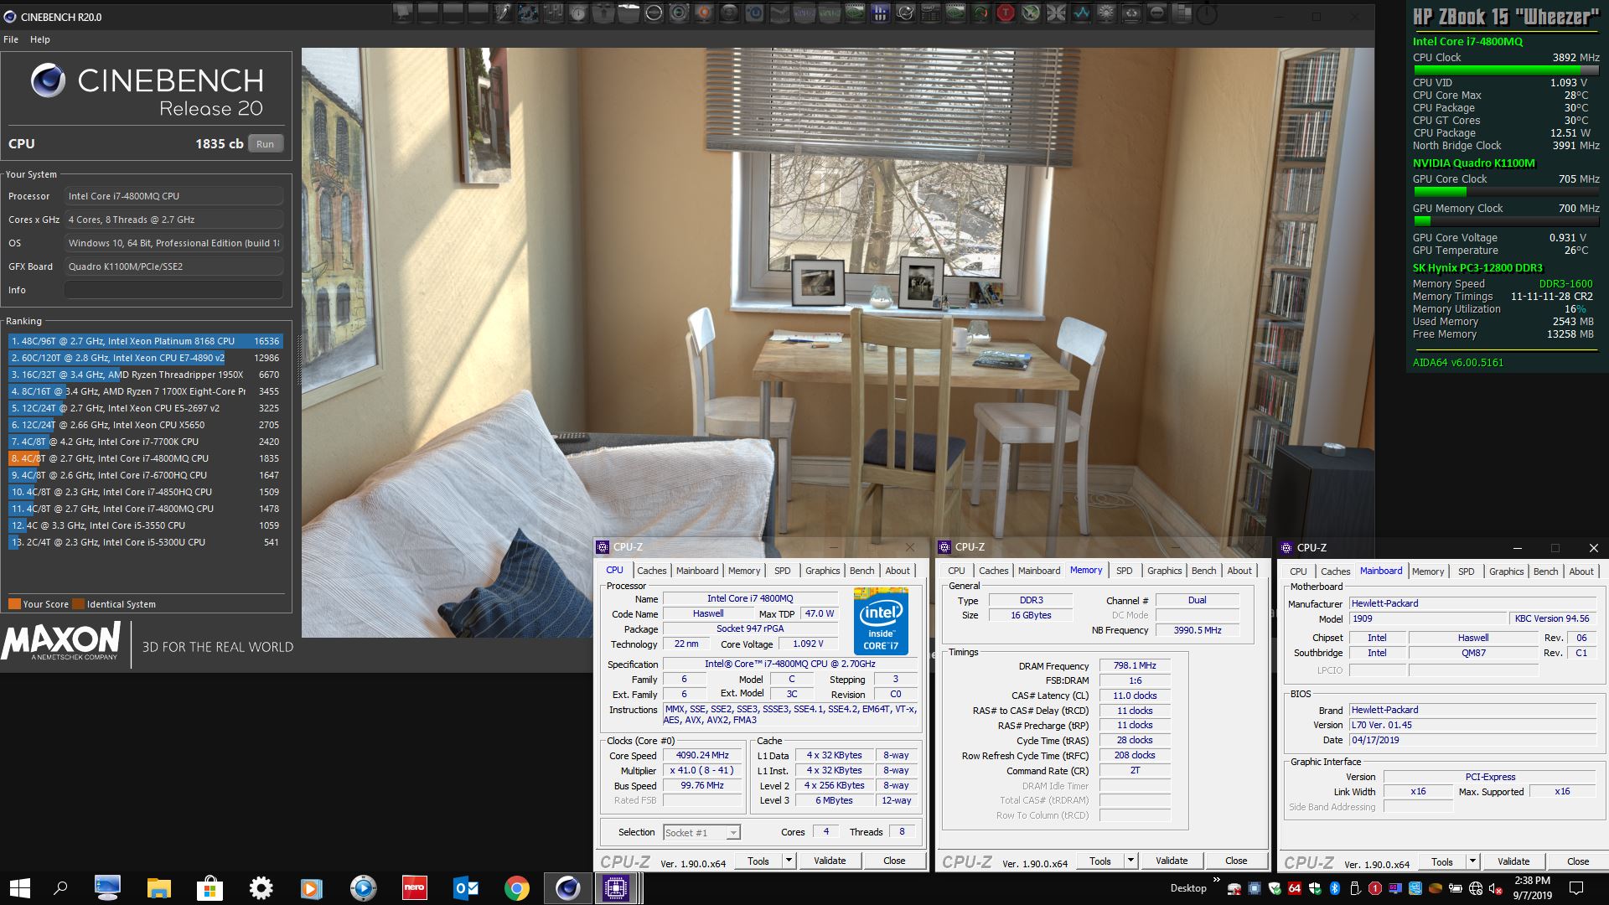
Task: Click the Bluetooth tray icon
Action: (1334, 888)
